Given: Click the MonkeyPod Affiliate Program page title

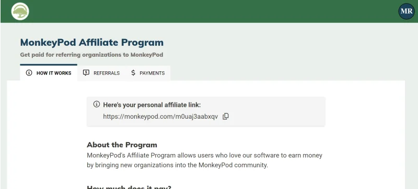Looking at the screenshot, I should [92, 43].
